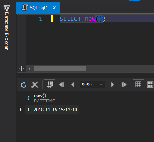The width and height of the screenshot is (154, 142).
Task: Click row number 1 in the result grid
Action: click(x=28, y=110)
